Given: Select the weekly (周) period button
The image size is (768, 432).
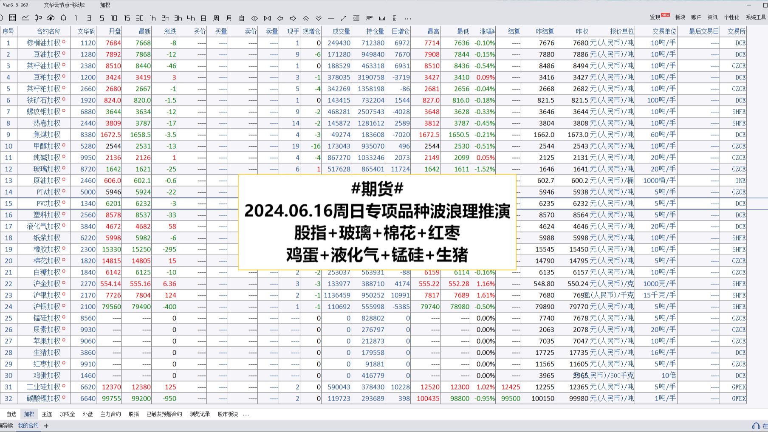Looking at the screenshot, I should tap(216, 18).
